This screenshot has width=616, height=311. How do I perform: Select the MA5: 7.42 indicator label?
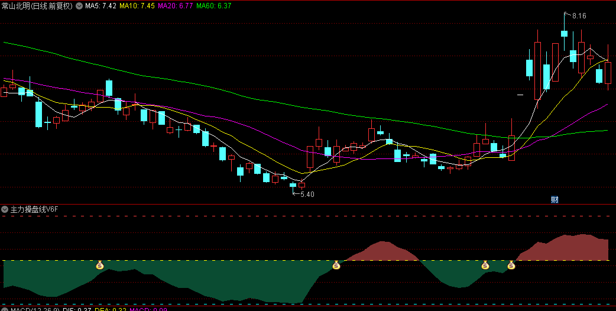100,6
